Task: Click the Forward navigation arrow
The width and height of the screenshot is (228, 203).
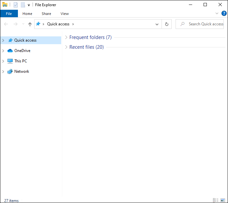Action: [15, 24]
